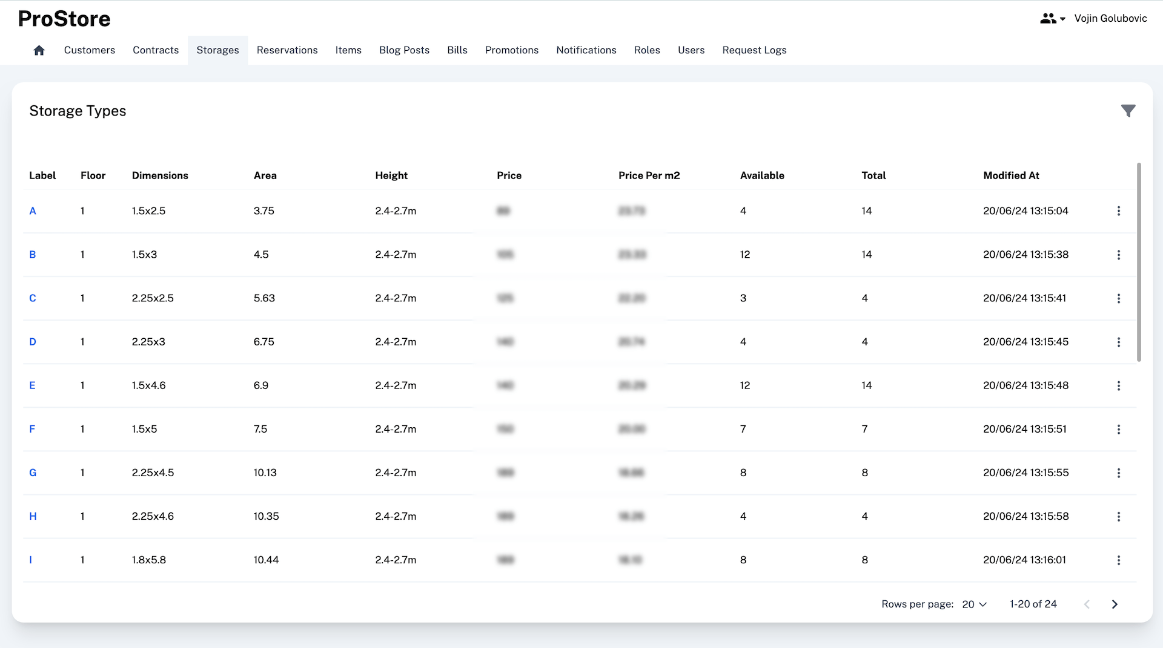Click the ProStore logo

64,19
